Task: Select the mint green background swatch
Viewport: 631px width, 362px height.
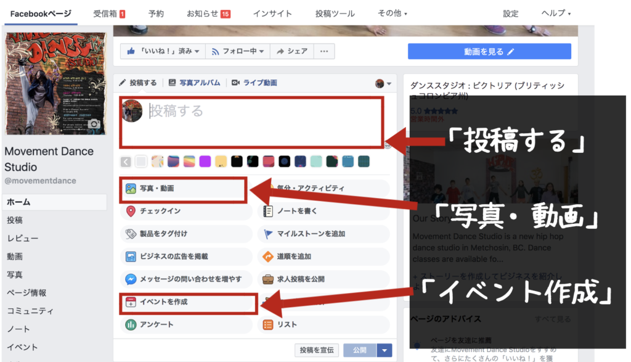Action: click(x=316, y=162)
